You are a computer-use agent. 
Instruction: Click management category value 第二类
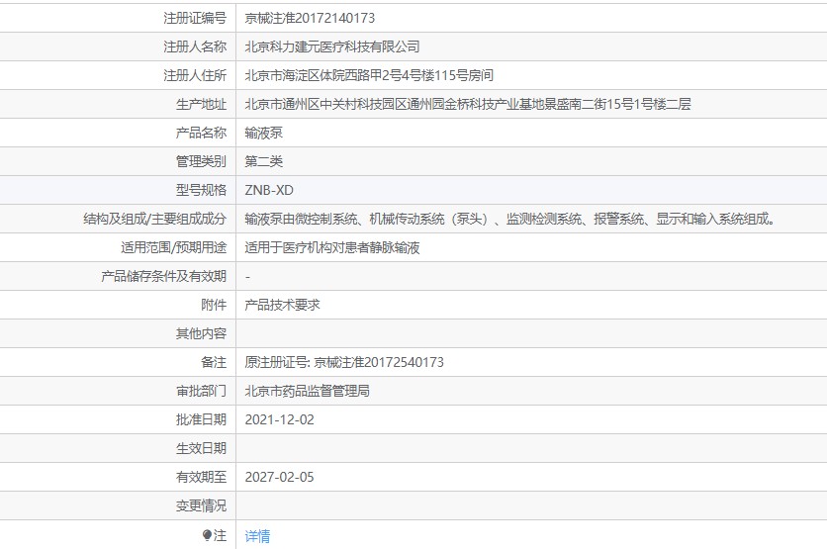264,161
